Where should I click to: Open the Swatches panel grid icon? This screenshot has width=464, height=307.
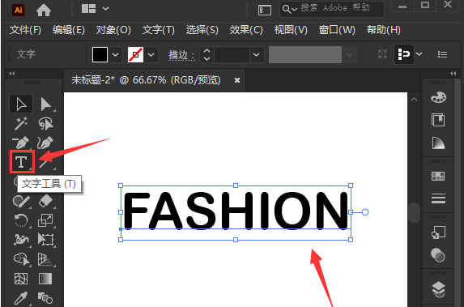coord(438,176)
